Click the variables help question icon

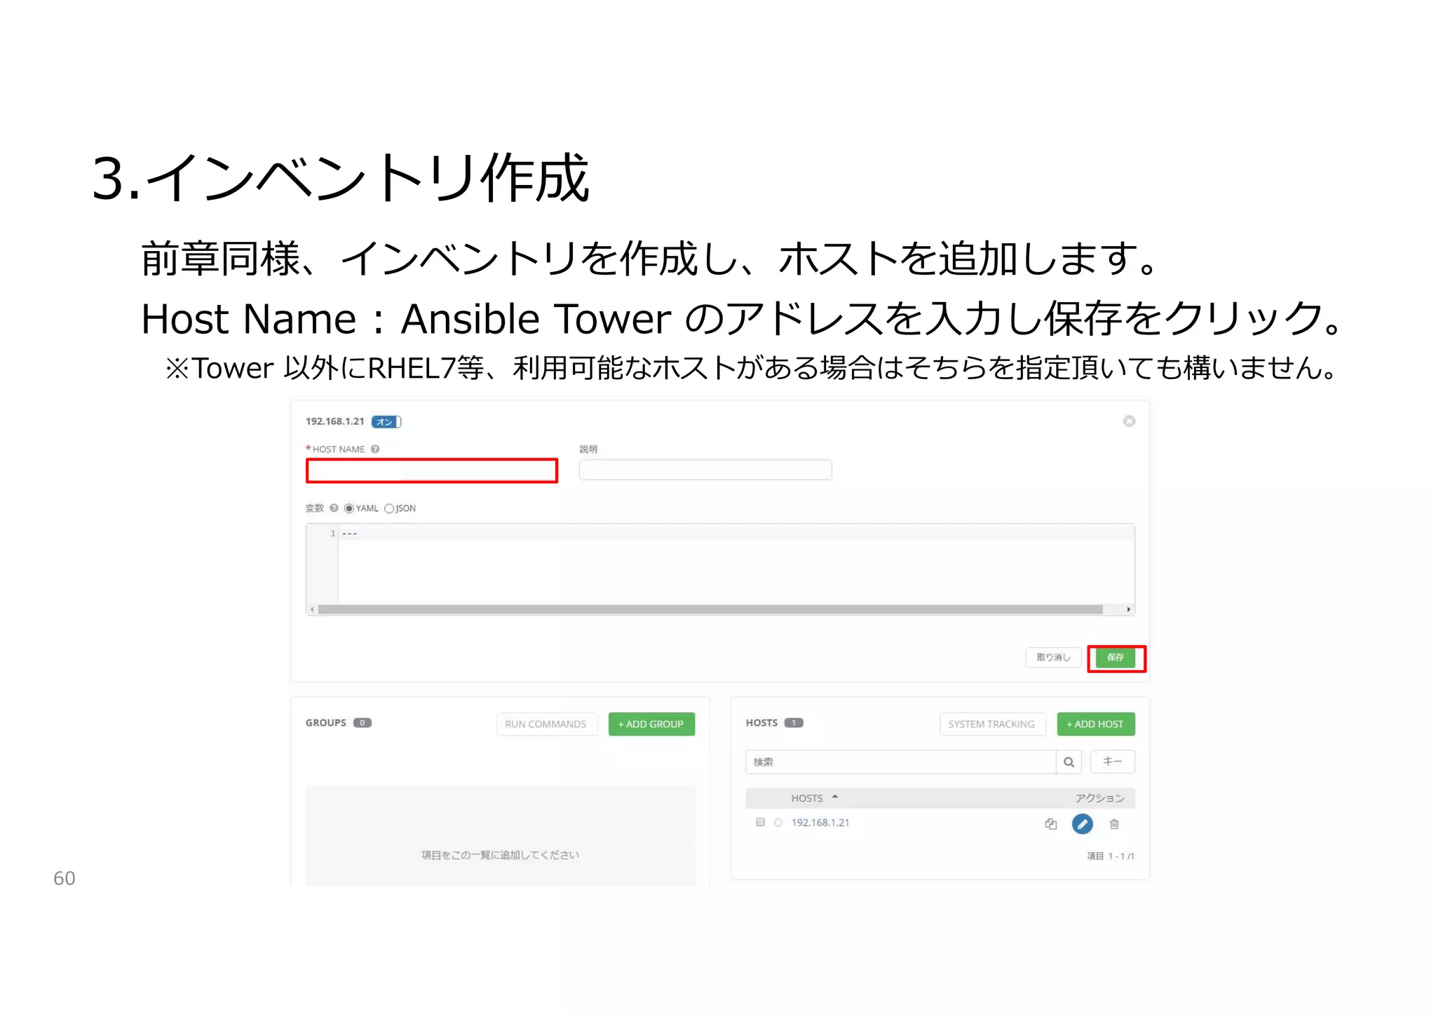click(334, 508)
